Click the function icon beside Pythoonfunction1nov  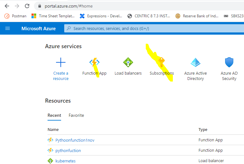50,140
